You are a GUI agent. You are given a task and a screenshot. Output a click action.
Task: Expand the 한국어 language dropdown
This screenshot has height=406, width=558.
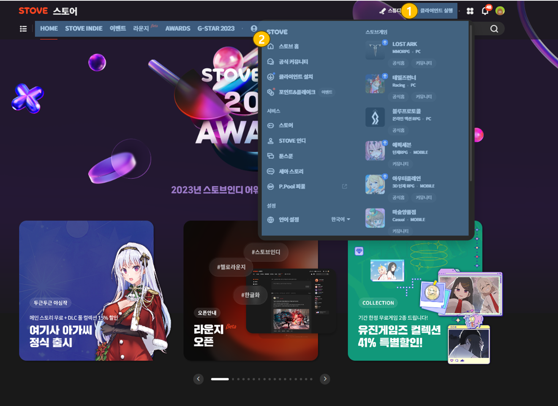coord(341,219)
